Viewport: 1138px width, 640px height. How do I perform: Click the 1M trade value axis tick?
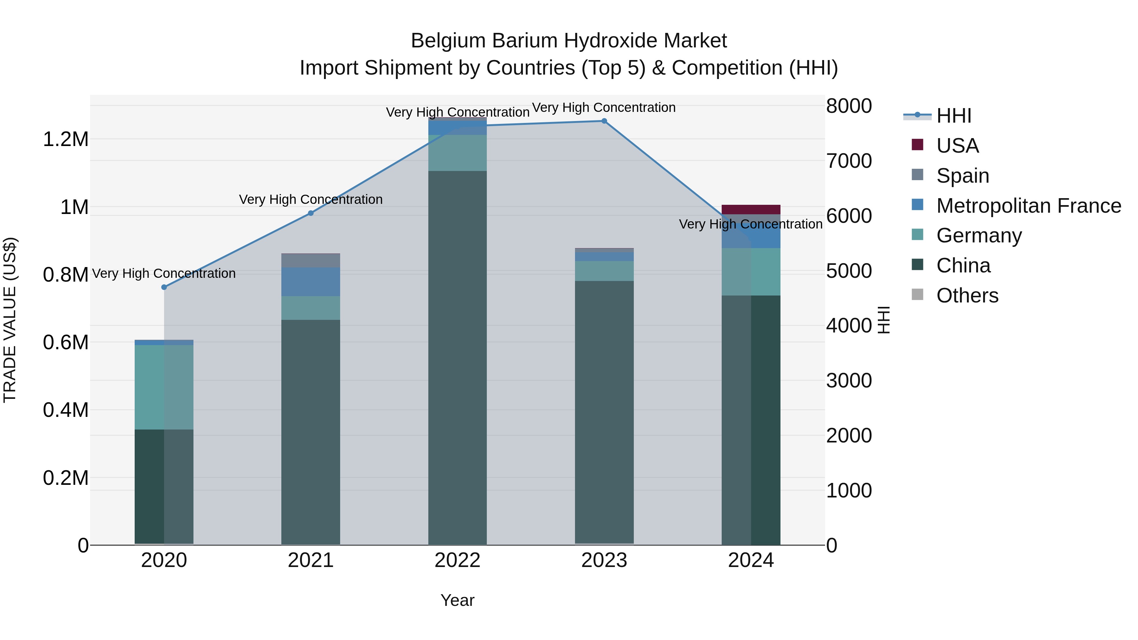(x=74, y=207)
